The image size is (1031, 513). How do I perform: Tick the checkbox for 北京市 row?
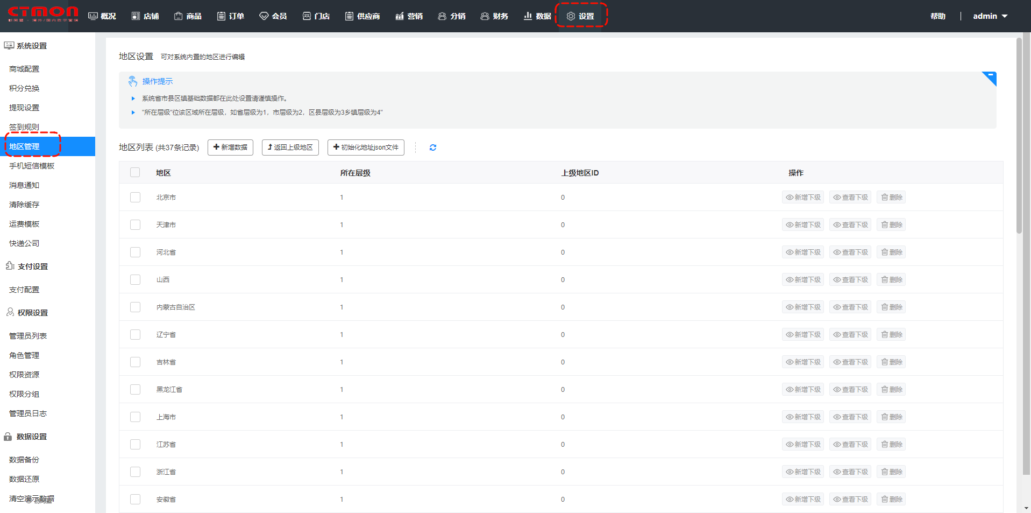135,198
